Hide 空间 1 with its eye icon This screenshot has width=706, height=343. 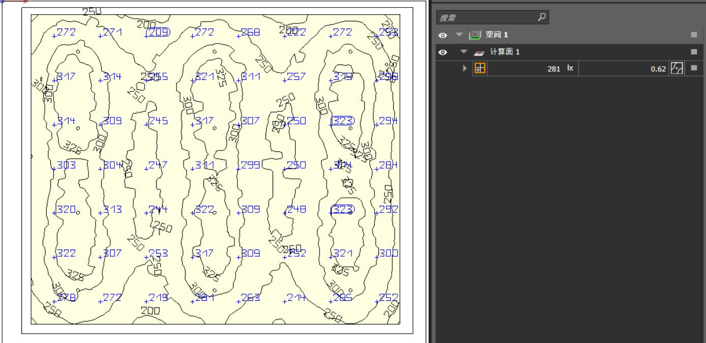point(443,35)
